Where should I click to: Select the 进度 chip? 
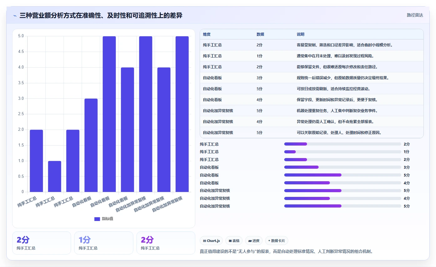(x=254, y=241)
